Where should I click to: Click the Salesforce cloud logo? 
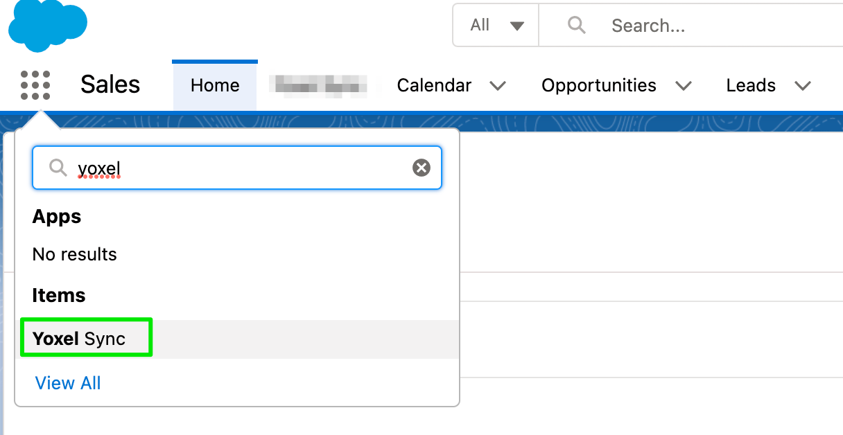coord(47,25)
